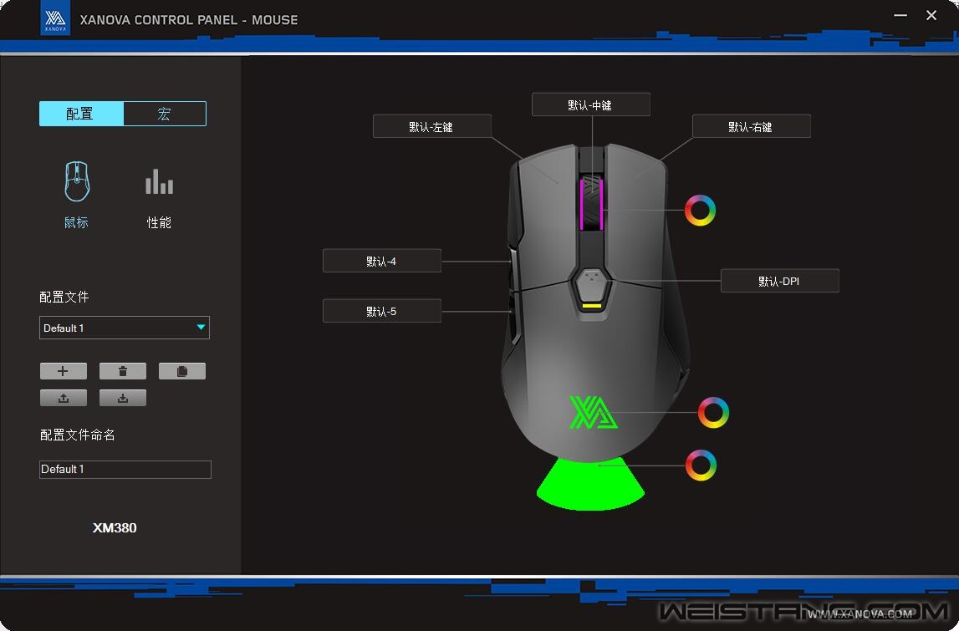Viewport: 959px width, 631px height.
Task: Import a profile using the download-arrow icon
Action: point(122,398)
